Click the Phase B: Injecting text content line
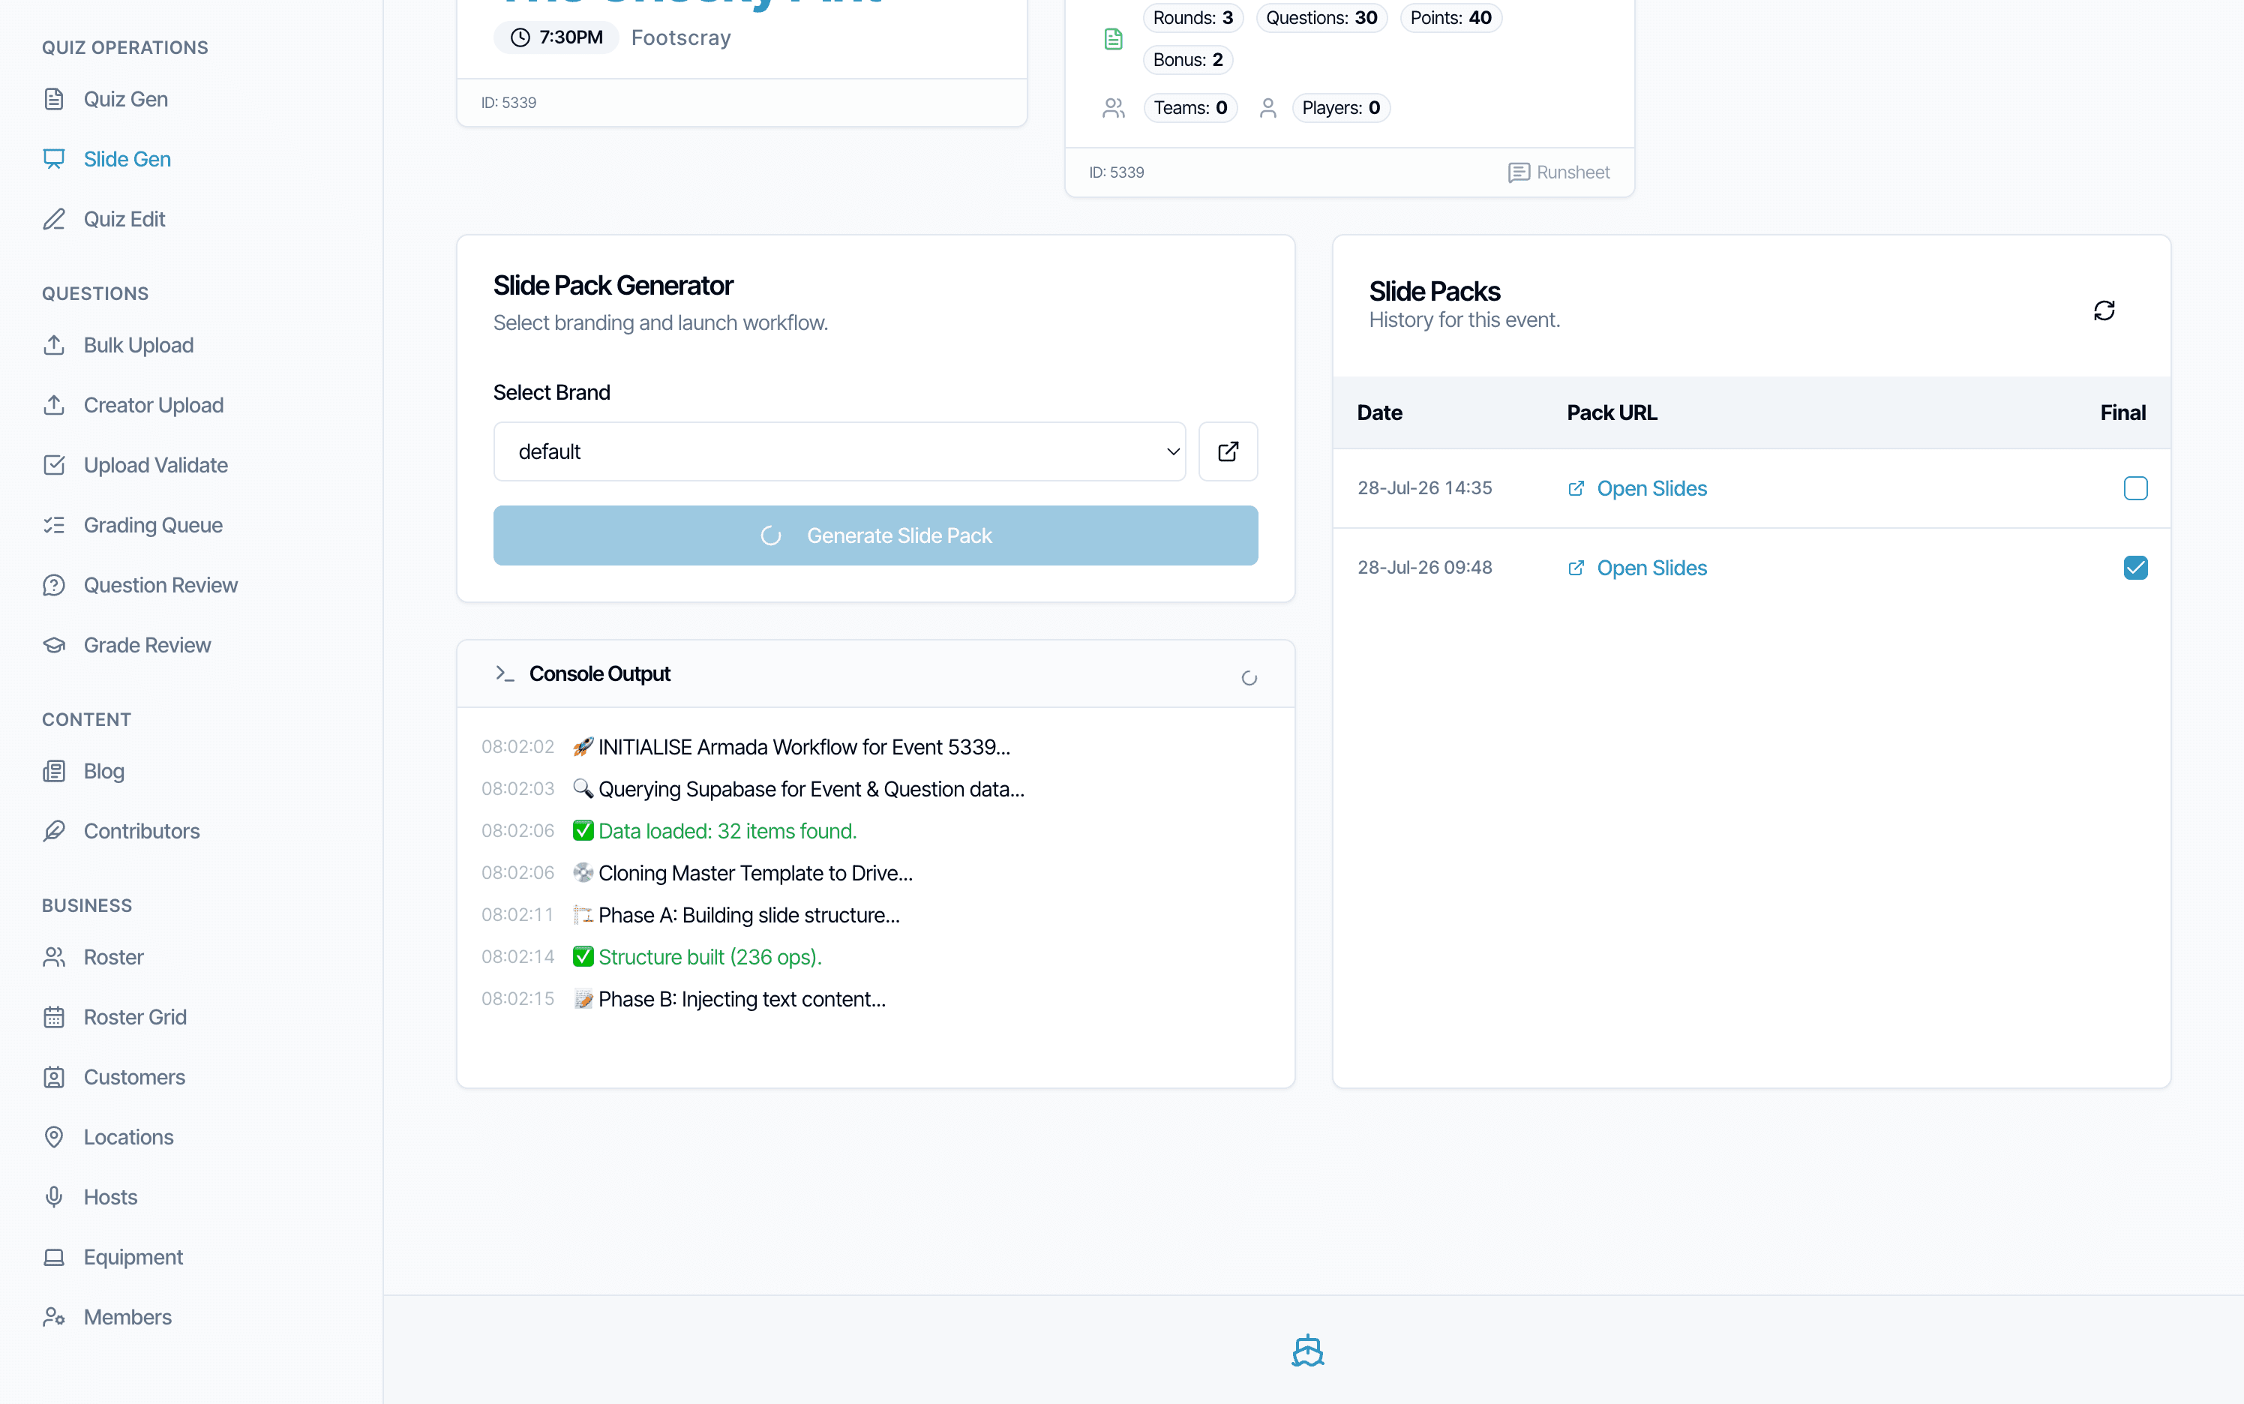The width and height of the screenshot is (2244, 1404). [741, 999]
